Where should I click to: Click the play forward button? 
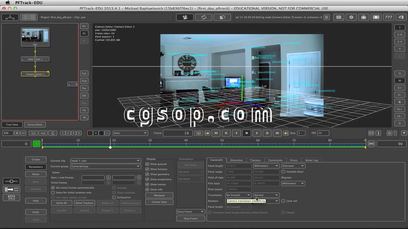257,133
